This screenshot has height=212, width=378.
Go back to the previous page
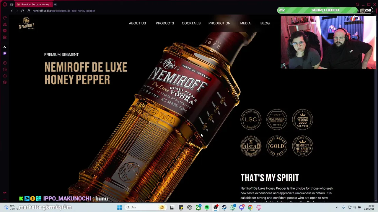point(12,11)
